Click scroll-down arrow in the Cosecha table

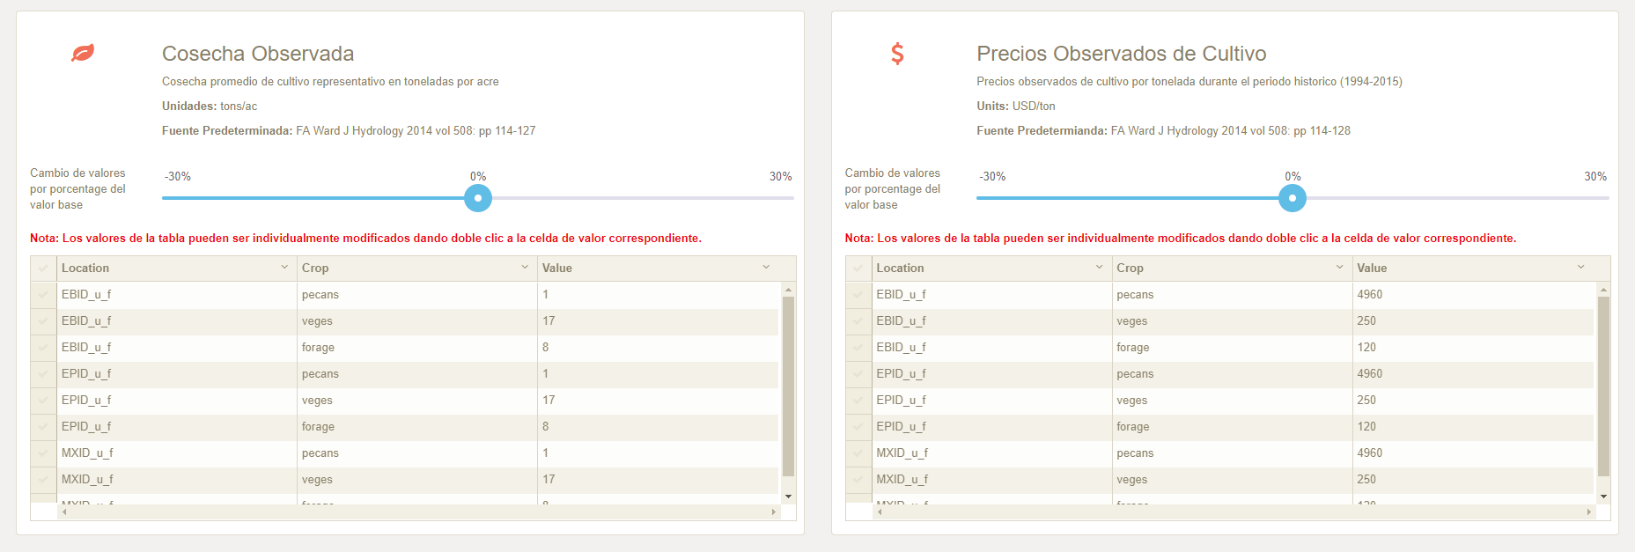pyautogui.click(x=788, y=497)
